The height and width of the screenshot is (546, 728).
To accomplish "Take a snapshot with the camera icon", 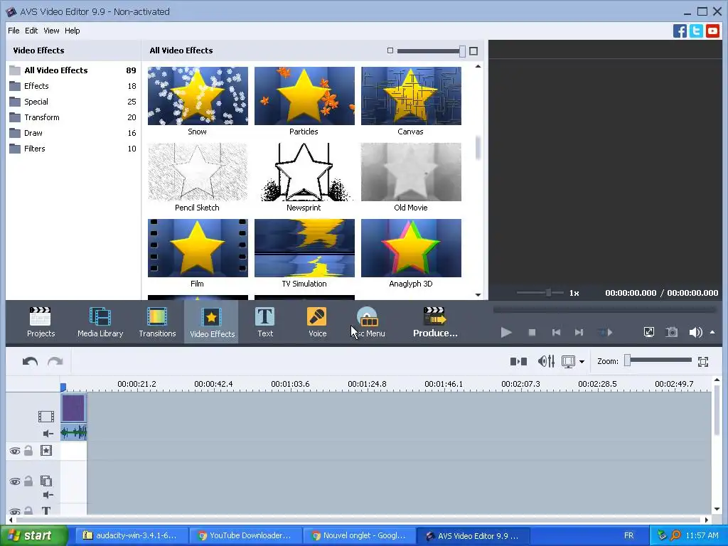I will (x=671, y=332).
